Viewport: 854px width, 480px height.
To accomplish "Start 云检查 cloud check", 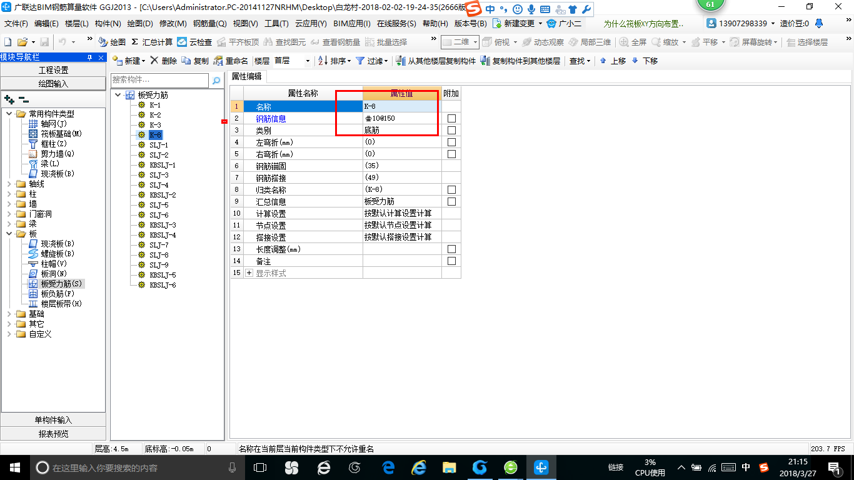I will tap(194, 42).
